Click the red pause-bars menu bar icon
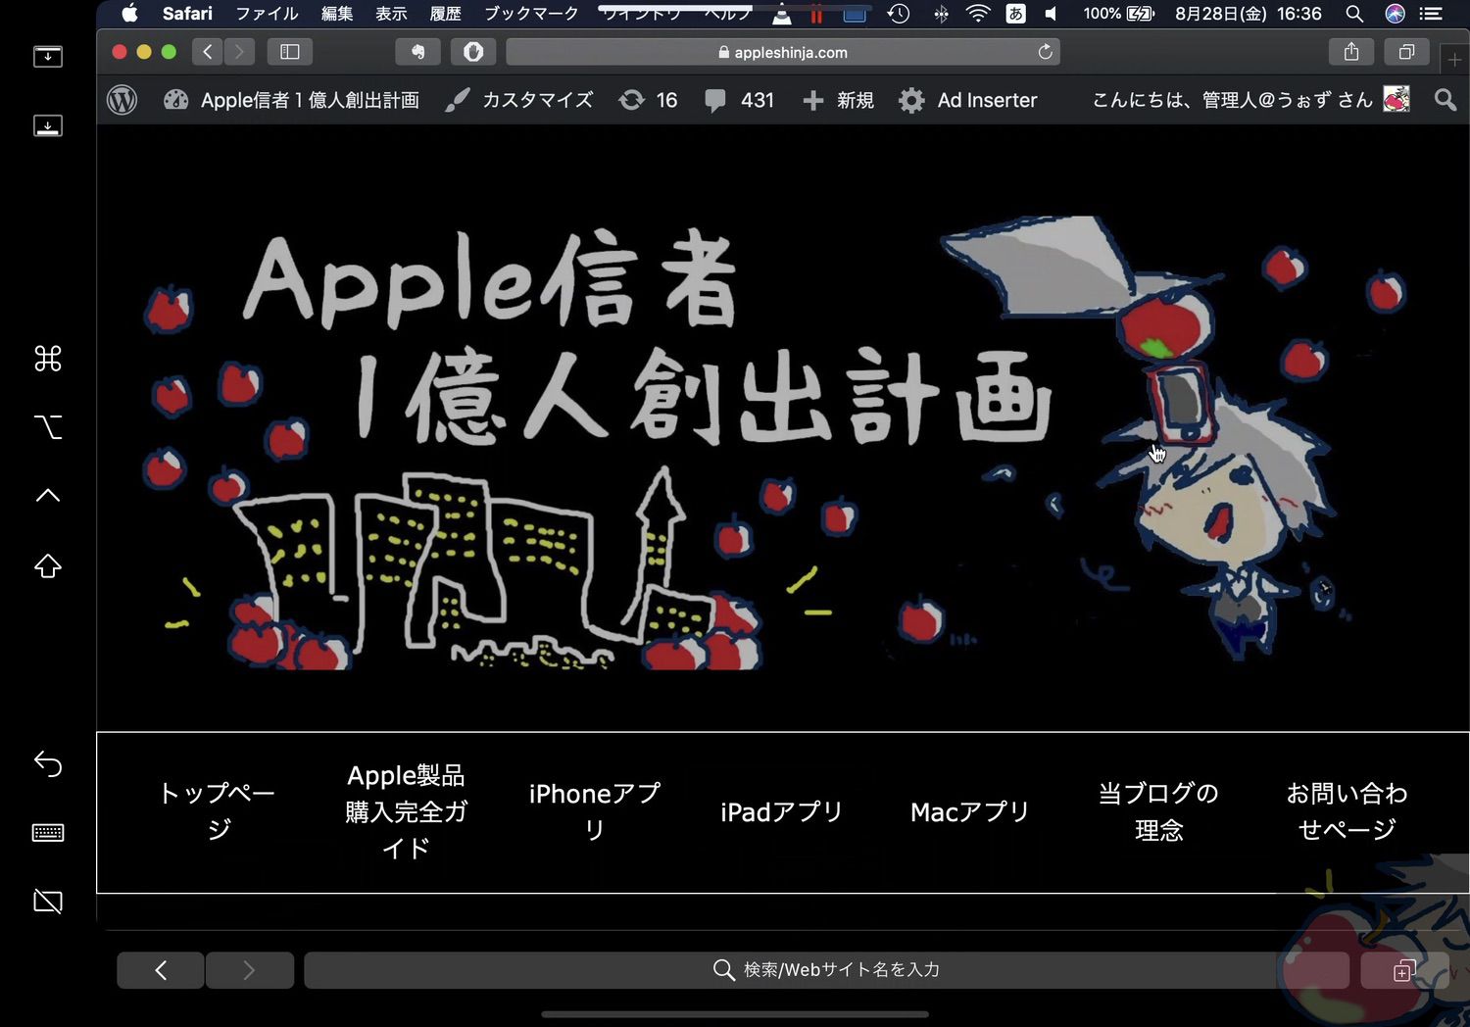 [x=815, y=15]
